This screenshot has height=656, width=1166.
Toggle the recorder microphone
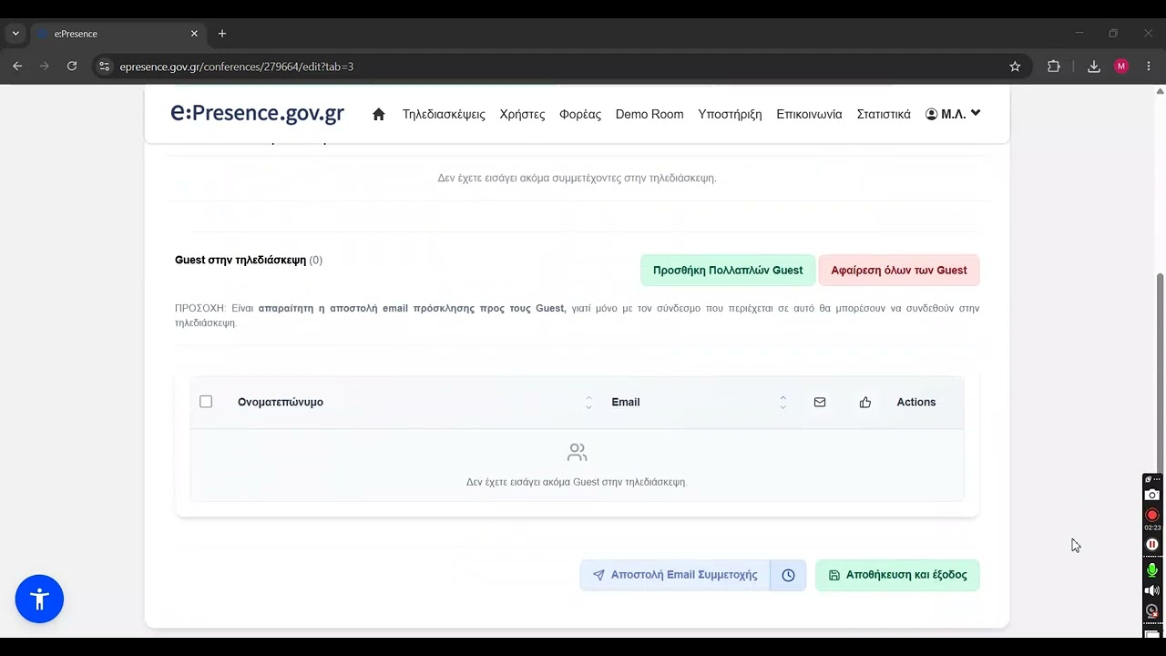[x=1152, y=570]
